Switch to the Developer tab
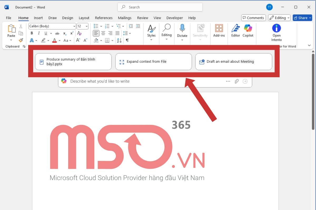This screenshot has width=316, height=210. point(175,18)
